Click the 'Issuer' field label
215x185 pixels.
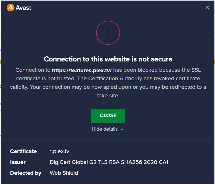tap(18, 162)
